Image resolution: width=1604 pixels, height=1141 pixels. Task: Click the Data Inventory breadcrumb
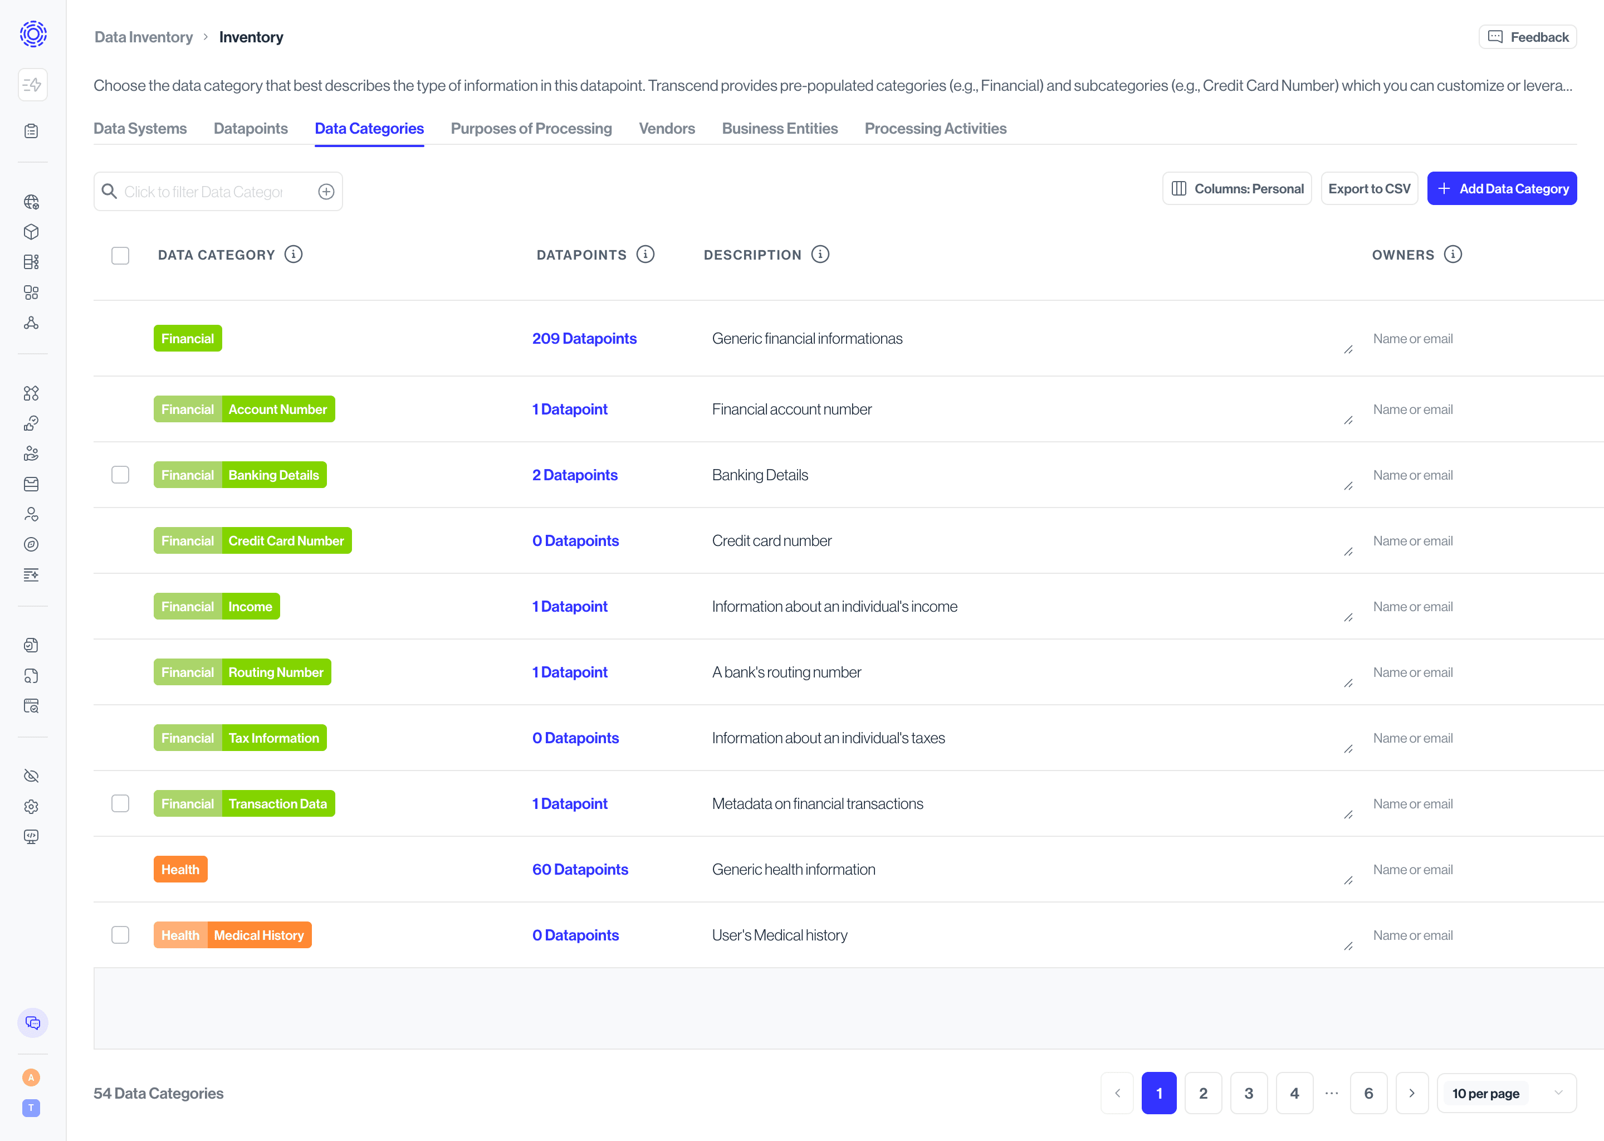(143, 37)
